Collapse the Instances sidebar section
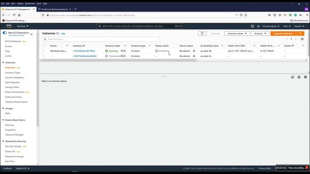Image resolution: width=310 pixels, height=174 pixels. (x=3, y=62)
